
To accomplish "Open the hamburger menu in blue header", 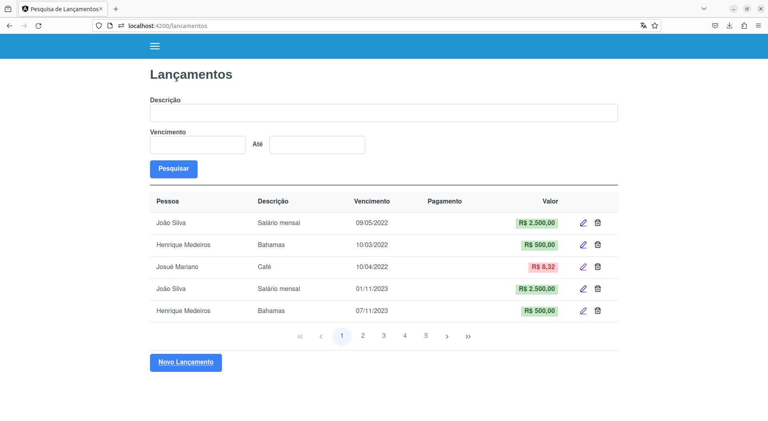I will 155,46.
